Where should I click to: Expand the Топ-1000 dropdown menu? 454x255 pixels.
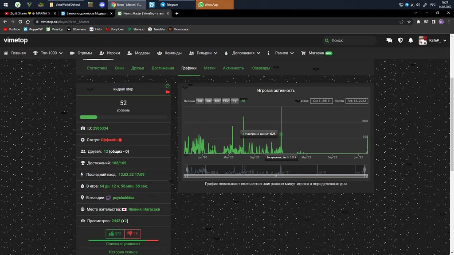[48, 53]
